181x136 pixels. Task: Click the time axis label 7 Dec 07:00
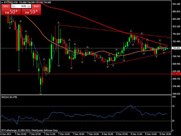click(35, 134)
